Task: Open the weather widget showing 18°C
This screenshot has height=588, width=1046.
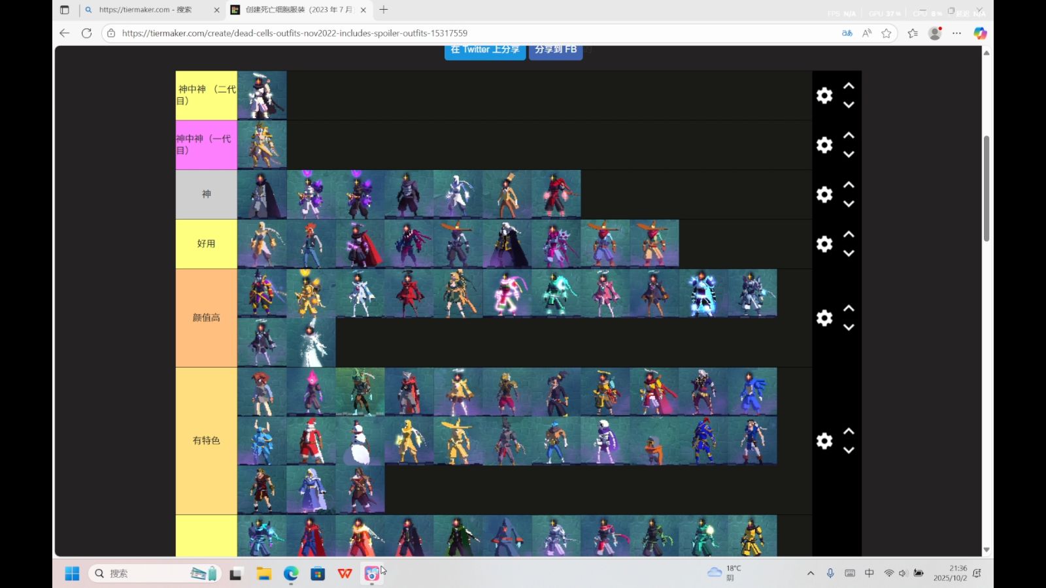Action: (x=724, y=573)
